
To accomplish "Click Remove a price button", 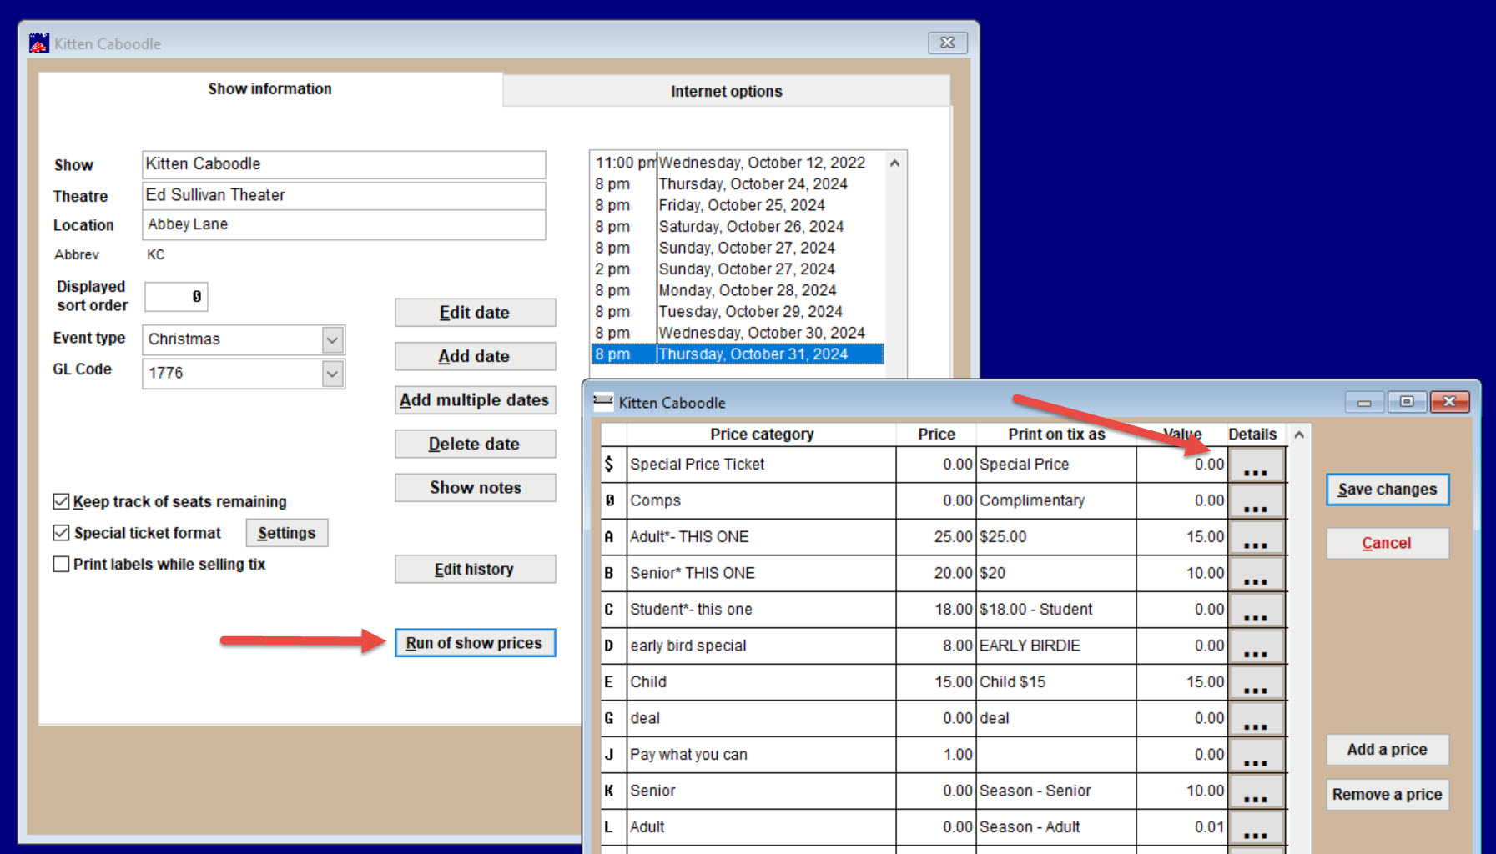I will click(1388, 795).
